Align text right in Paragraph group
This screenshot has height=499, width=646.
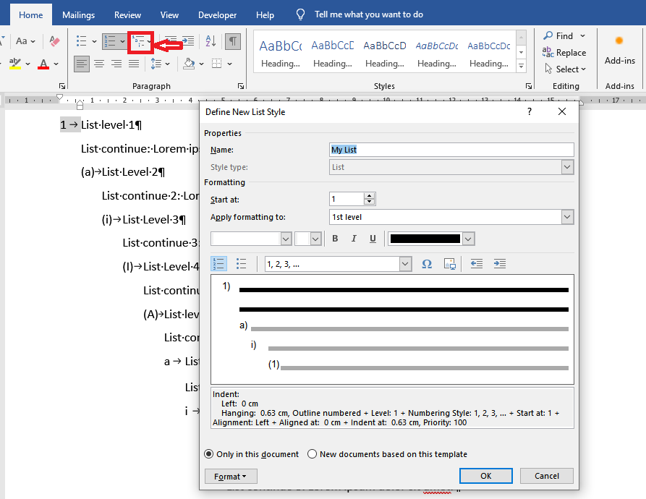point(116,64)
